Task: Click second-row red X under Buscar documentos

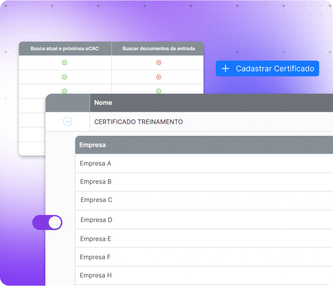Action: click(x=159, y=77)
